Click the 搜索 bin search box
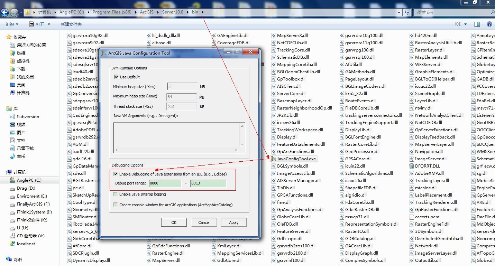Screen dimensions: 495x266 pos(454,12)
